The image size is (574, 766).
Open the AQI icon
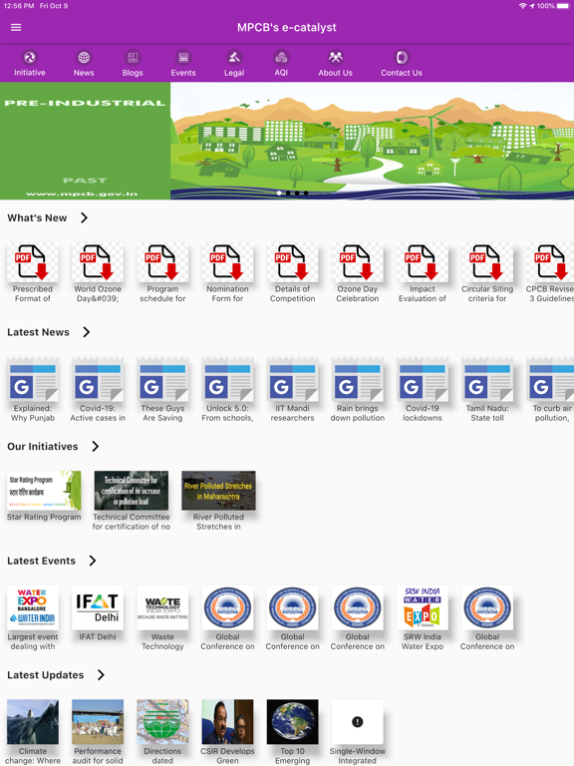(281, 58)
